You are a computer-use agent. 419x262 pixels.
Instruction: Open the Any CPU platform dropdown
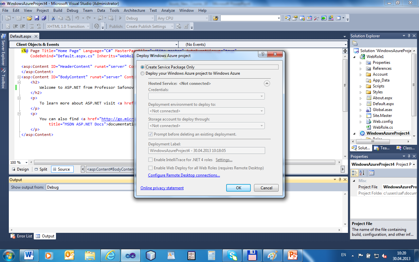click(182, 18)
